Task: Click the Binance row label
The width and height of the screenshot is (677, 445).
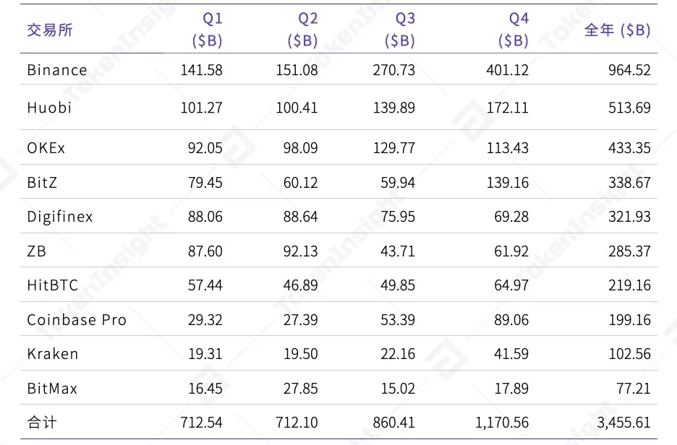Action: click(x=56, y=70)
